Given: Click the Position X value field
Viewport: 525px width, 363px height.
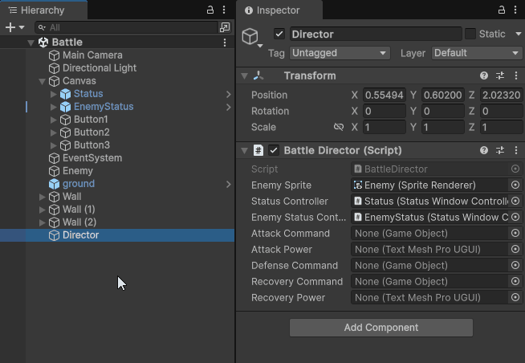Looking at the screenshot, I should tap(384, 95).
